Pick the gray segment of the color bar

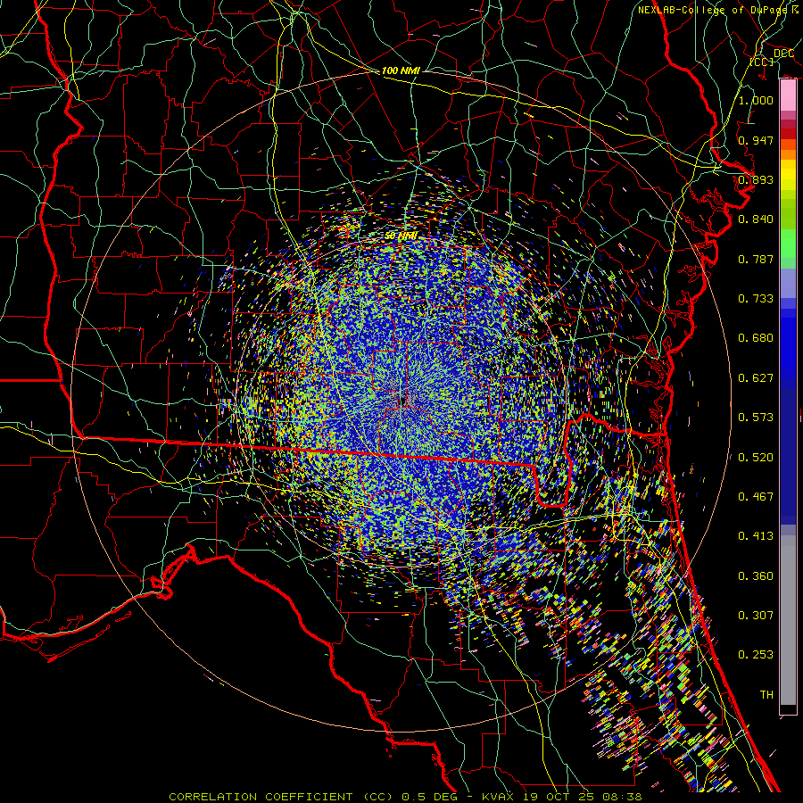(x=788, y=620)
